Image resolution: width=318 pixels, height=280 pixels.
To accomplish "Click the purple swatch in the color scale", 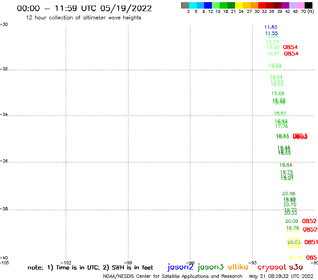I will coord(285,5).
